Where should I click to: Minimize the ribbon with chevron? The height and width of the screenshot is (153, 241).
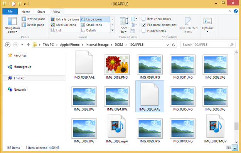point(230,11)
